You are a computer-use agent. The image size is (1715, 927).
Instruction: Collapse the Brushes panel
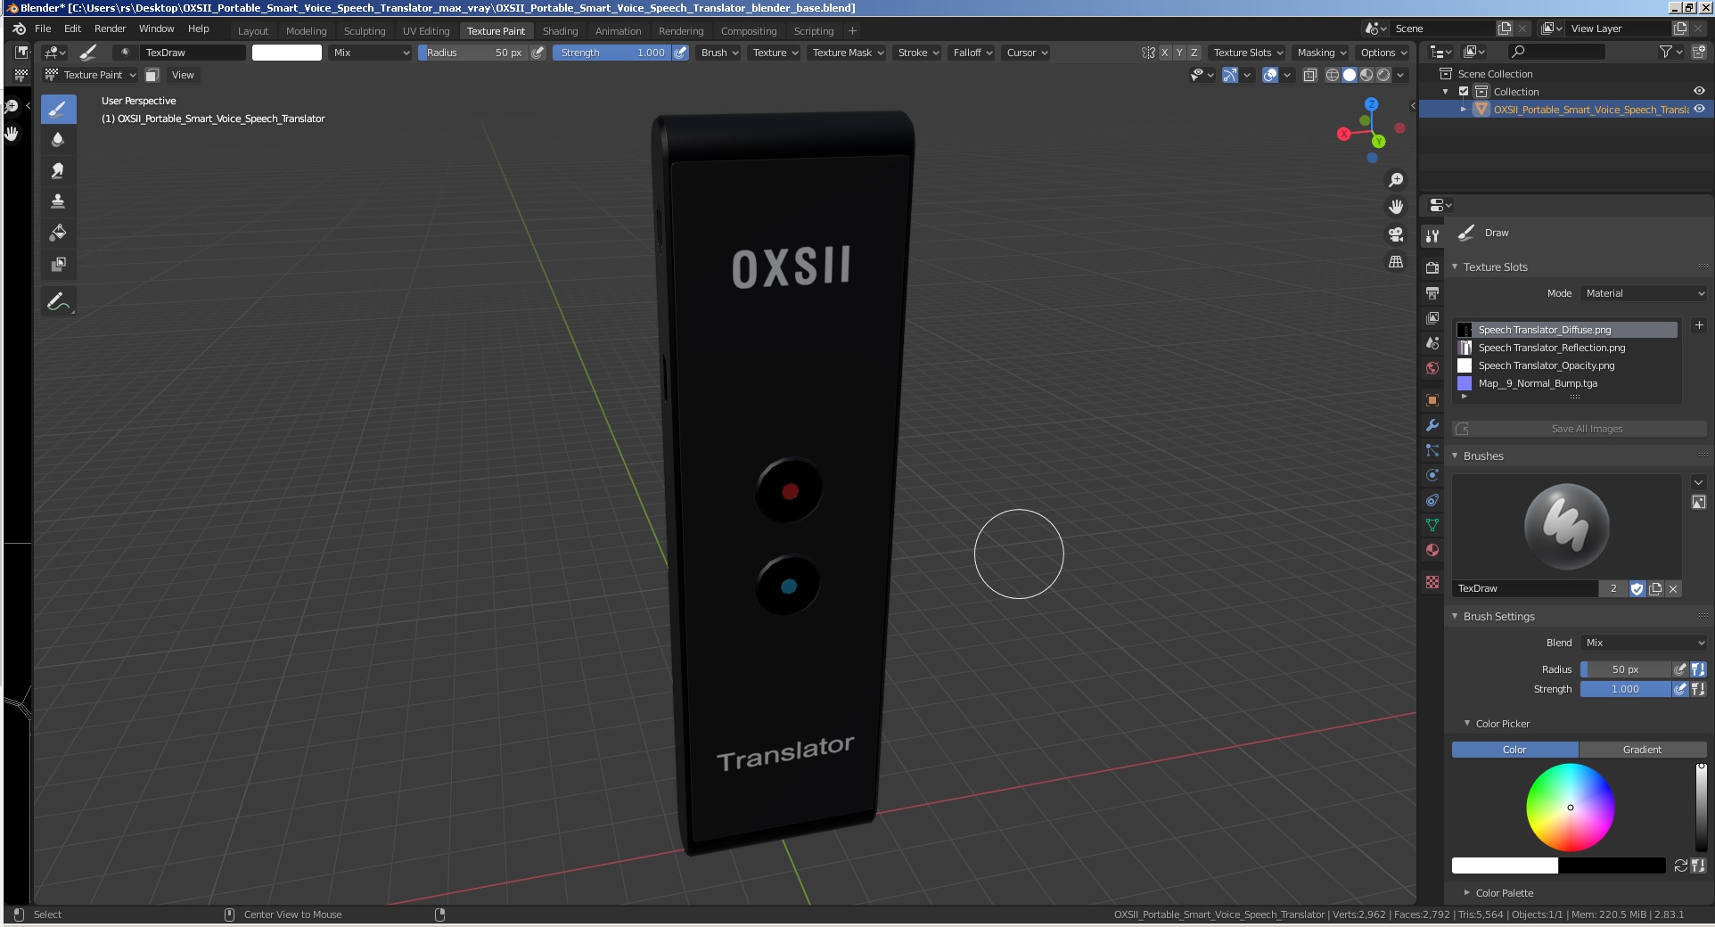1483,455
